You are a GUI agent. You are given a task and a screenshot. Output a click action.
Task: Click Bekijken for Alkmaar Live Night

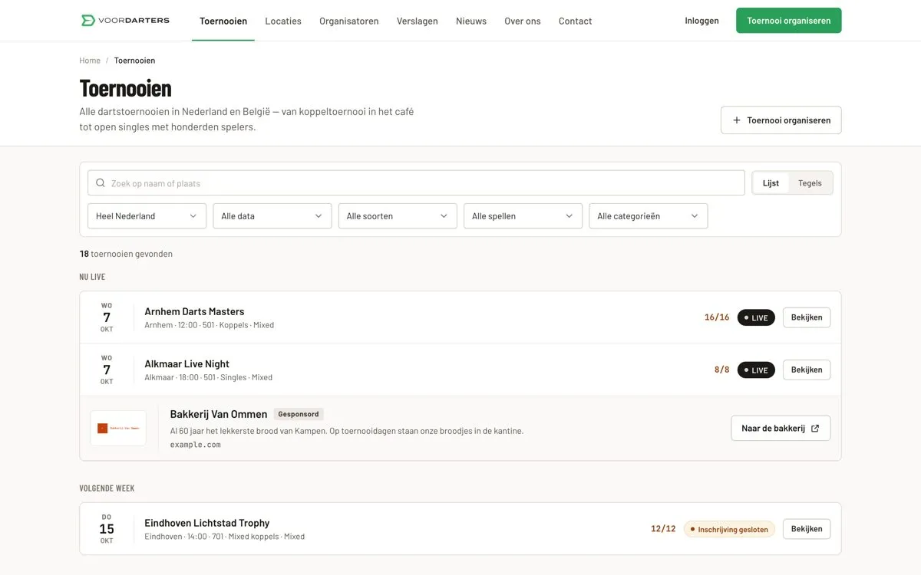click(807, 370)
